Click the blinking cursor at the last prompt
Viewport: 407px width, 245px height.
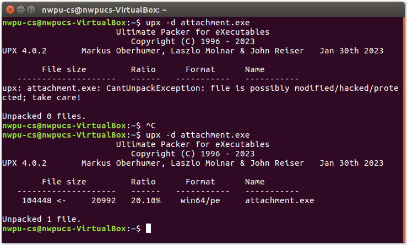coord(148,228)
